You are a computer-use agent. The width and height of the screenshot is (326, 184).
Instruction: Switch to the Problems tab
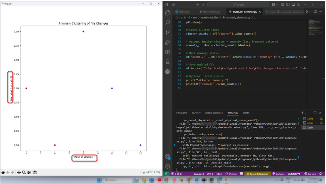click(x=182, y=113)
